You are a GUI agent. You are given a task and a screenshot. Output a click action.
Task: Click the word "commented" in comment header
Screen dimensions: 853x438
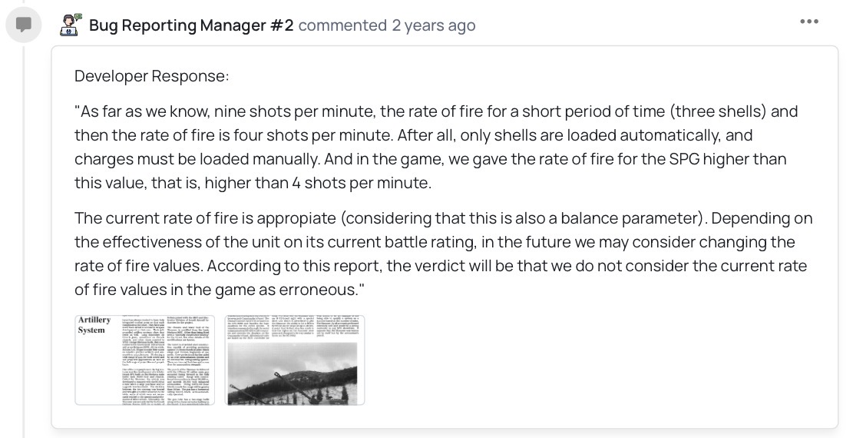tap(342, 25)
